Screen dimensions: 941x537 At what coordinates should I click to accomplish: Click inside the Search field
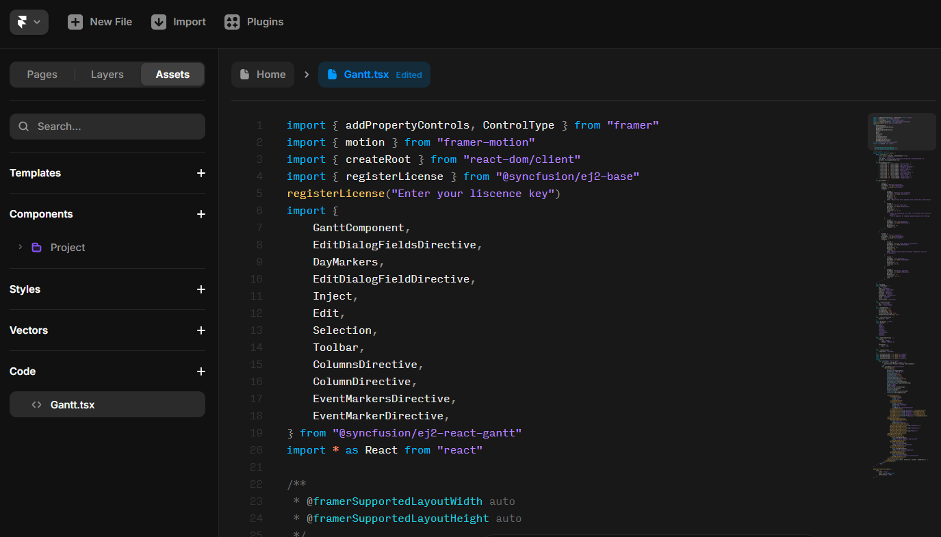pyautogui.click(x=107, y=126)
